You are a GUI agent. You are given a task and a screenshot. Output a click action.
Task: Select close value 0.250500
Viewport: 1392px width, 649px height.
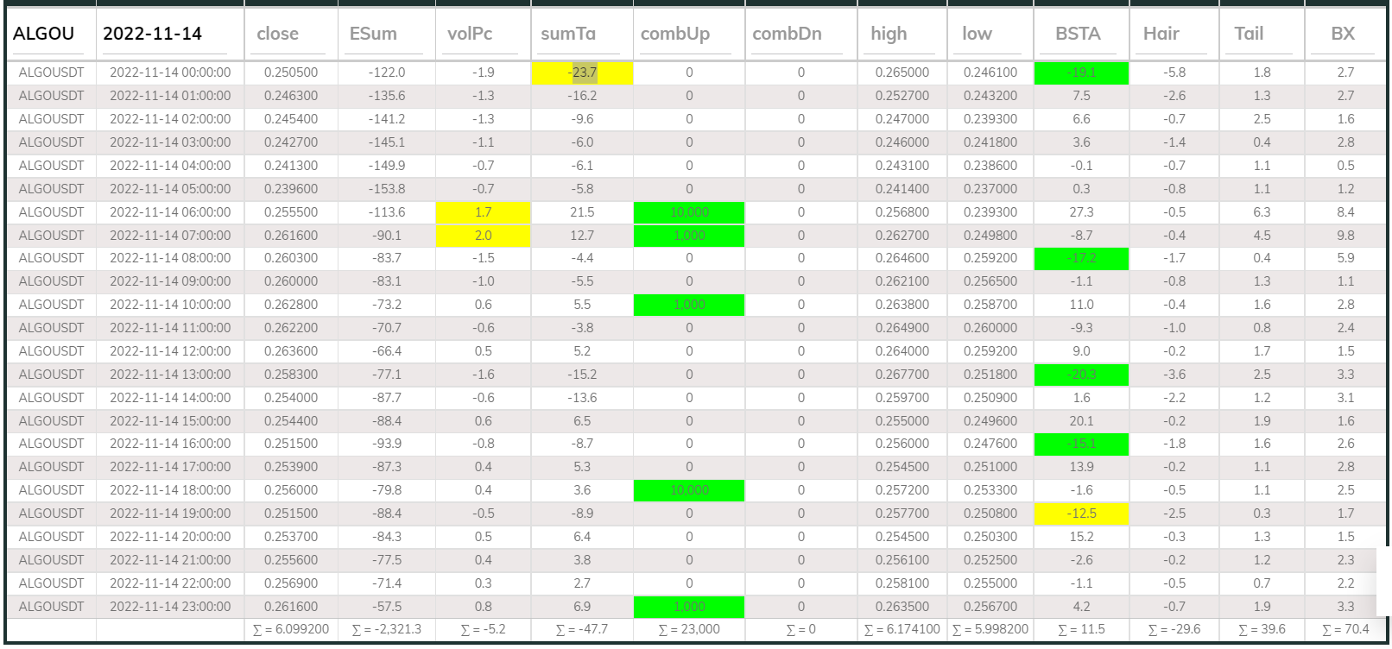pos(291,72)
